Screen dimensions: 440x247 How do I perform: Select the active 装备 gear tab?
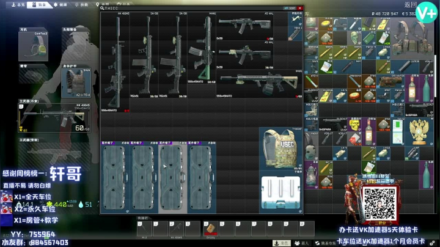[x=38, y=5]
